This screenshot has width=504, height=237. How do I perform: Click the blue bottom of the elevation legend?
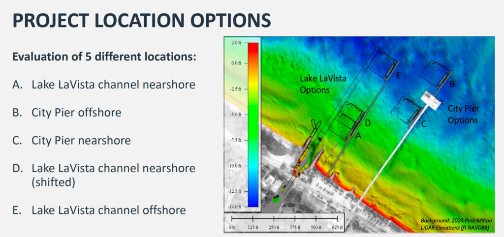click(253, 203)
